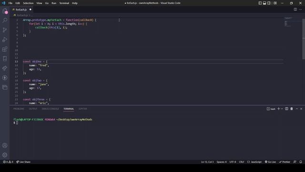Close the terminal panel
Screen dimensions: 305x172
301,109
